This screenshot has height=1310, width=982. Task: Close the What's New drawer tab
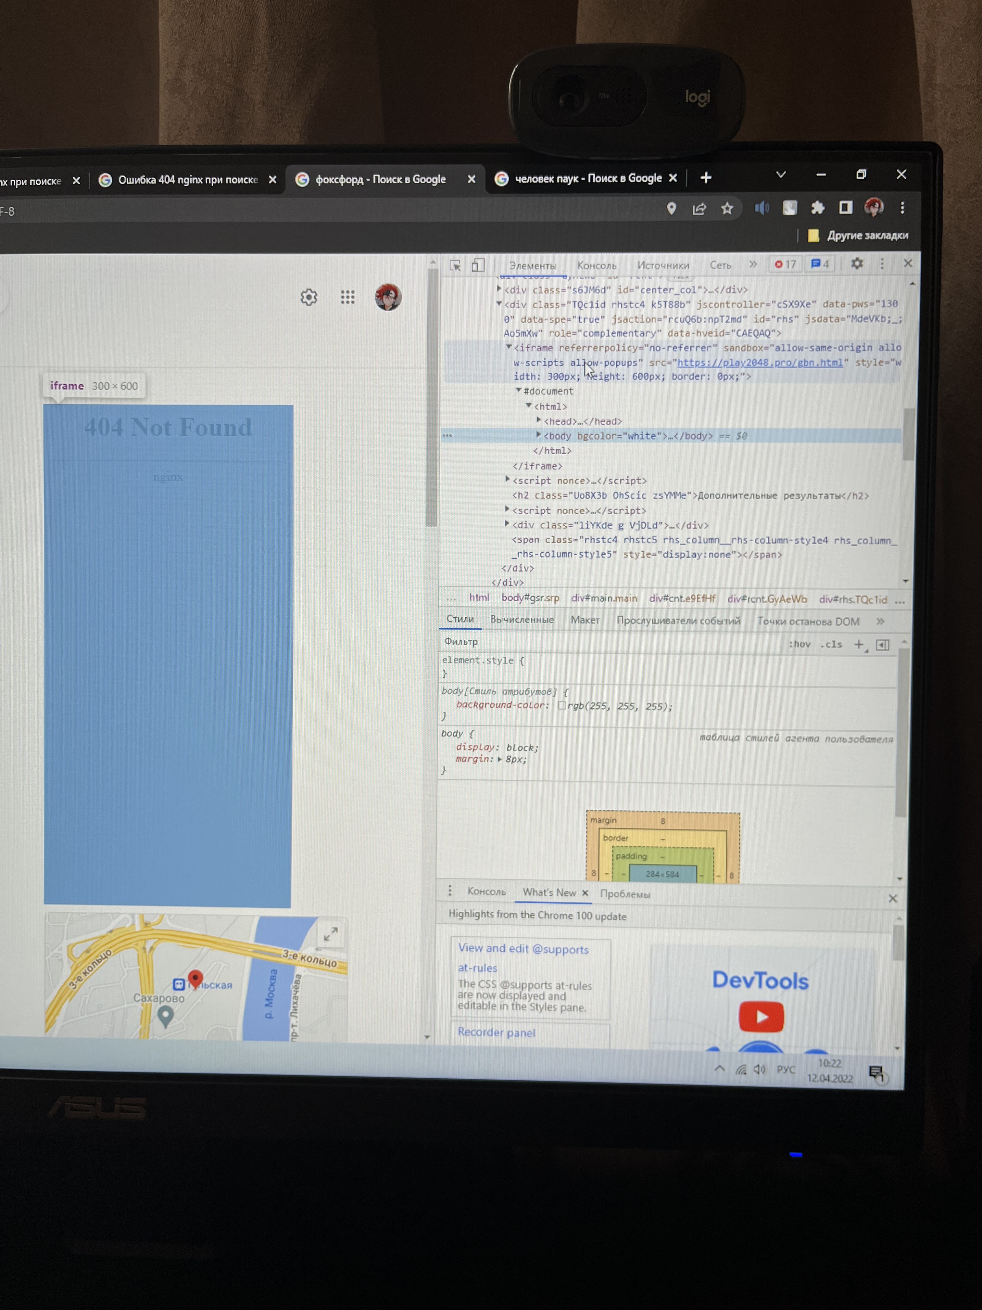tap(585, 893)
